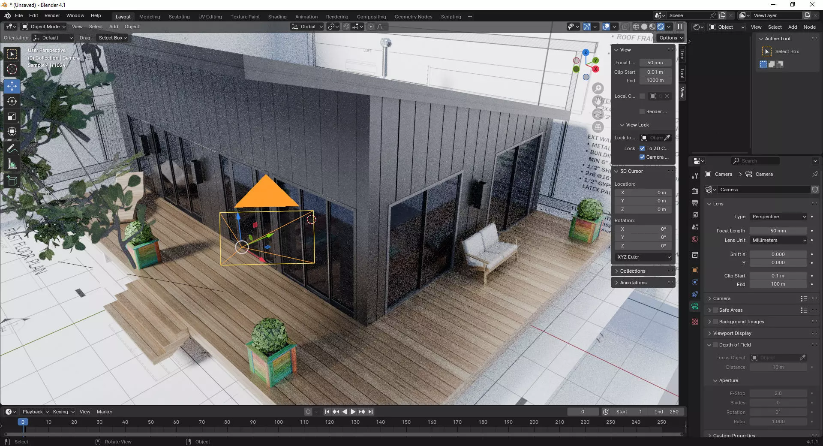Click the Focal Length 50 mm slider in Lens
Image resolution: width=823 pixels, height=446 pixels.
coord(778,231)
